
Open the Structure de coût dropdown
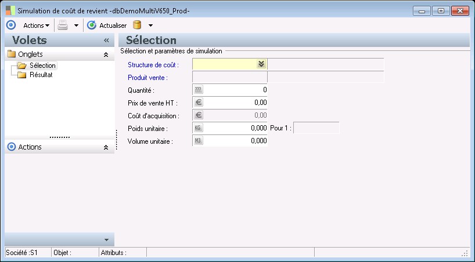(x=261, y=64)
